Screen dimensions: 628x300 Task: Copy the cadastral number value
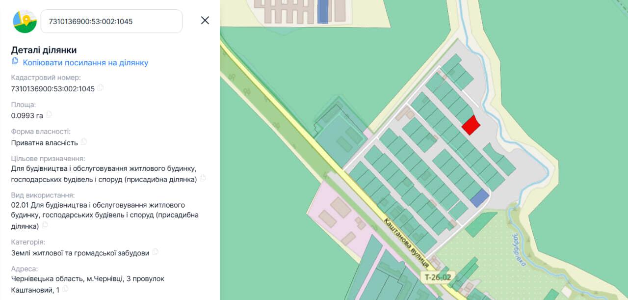101,88
